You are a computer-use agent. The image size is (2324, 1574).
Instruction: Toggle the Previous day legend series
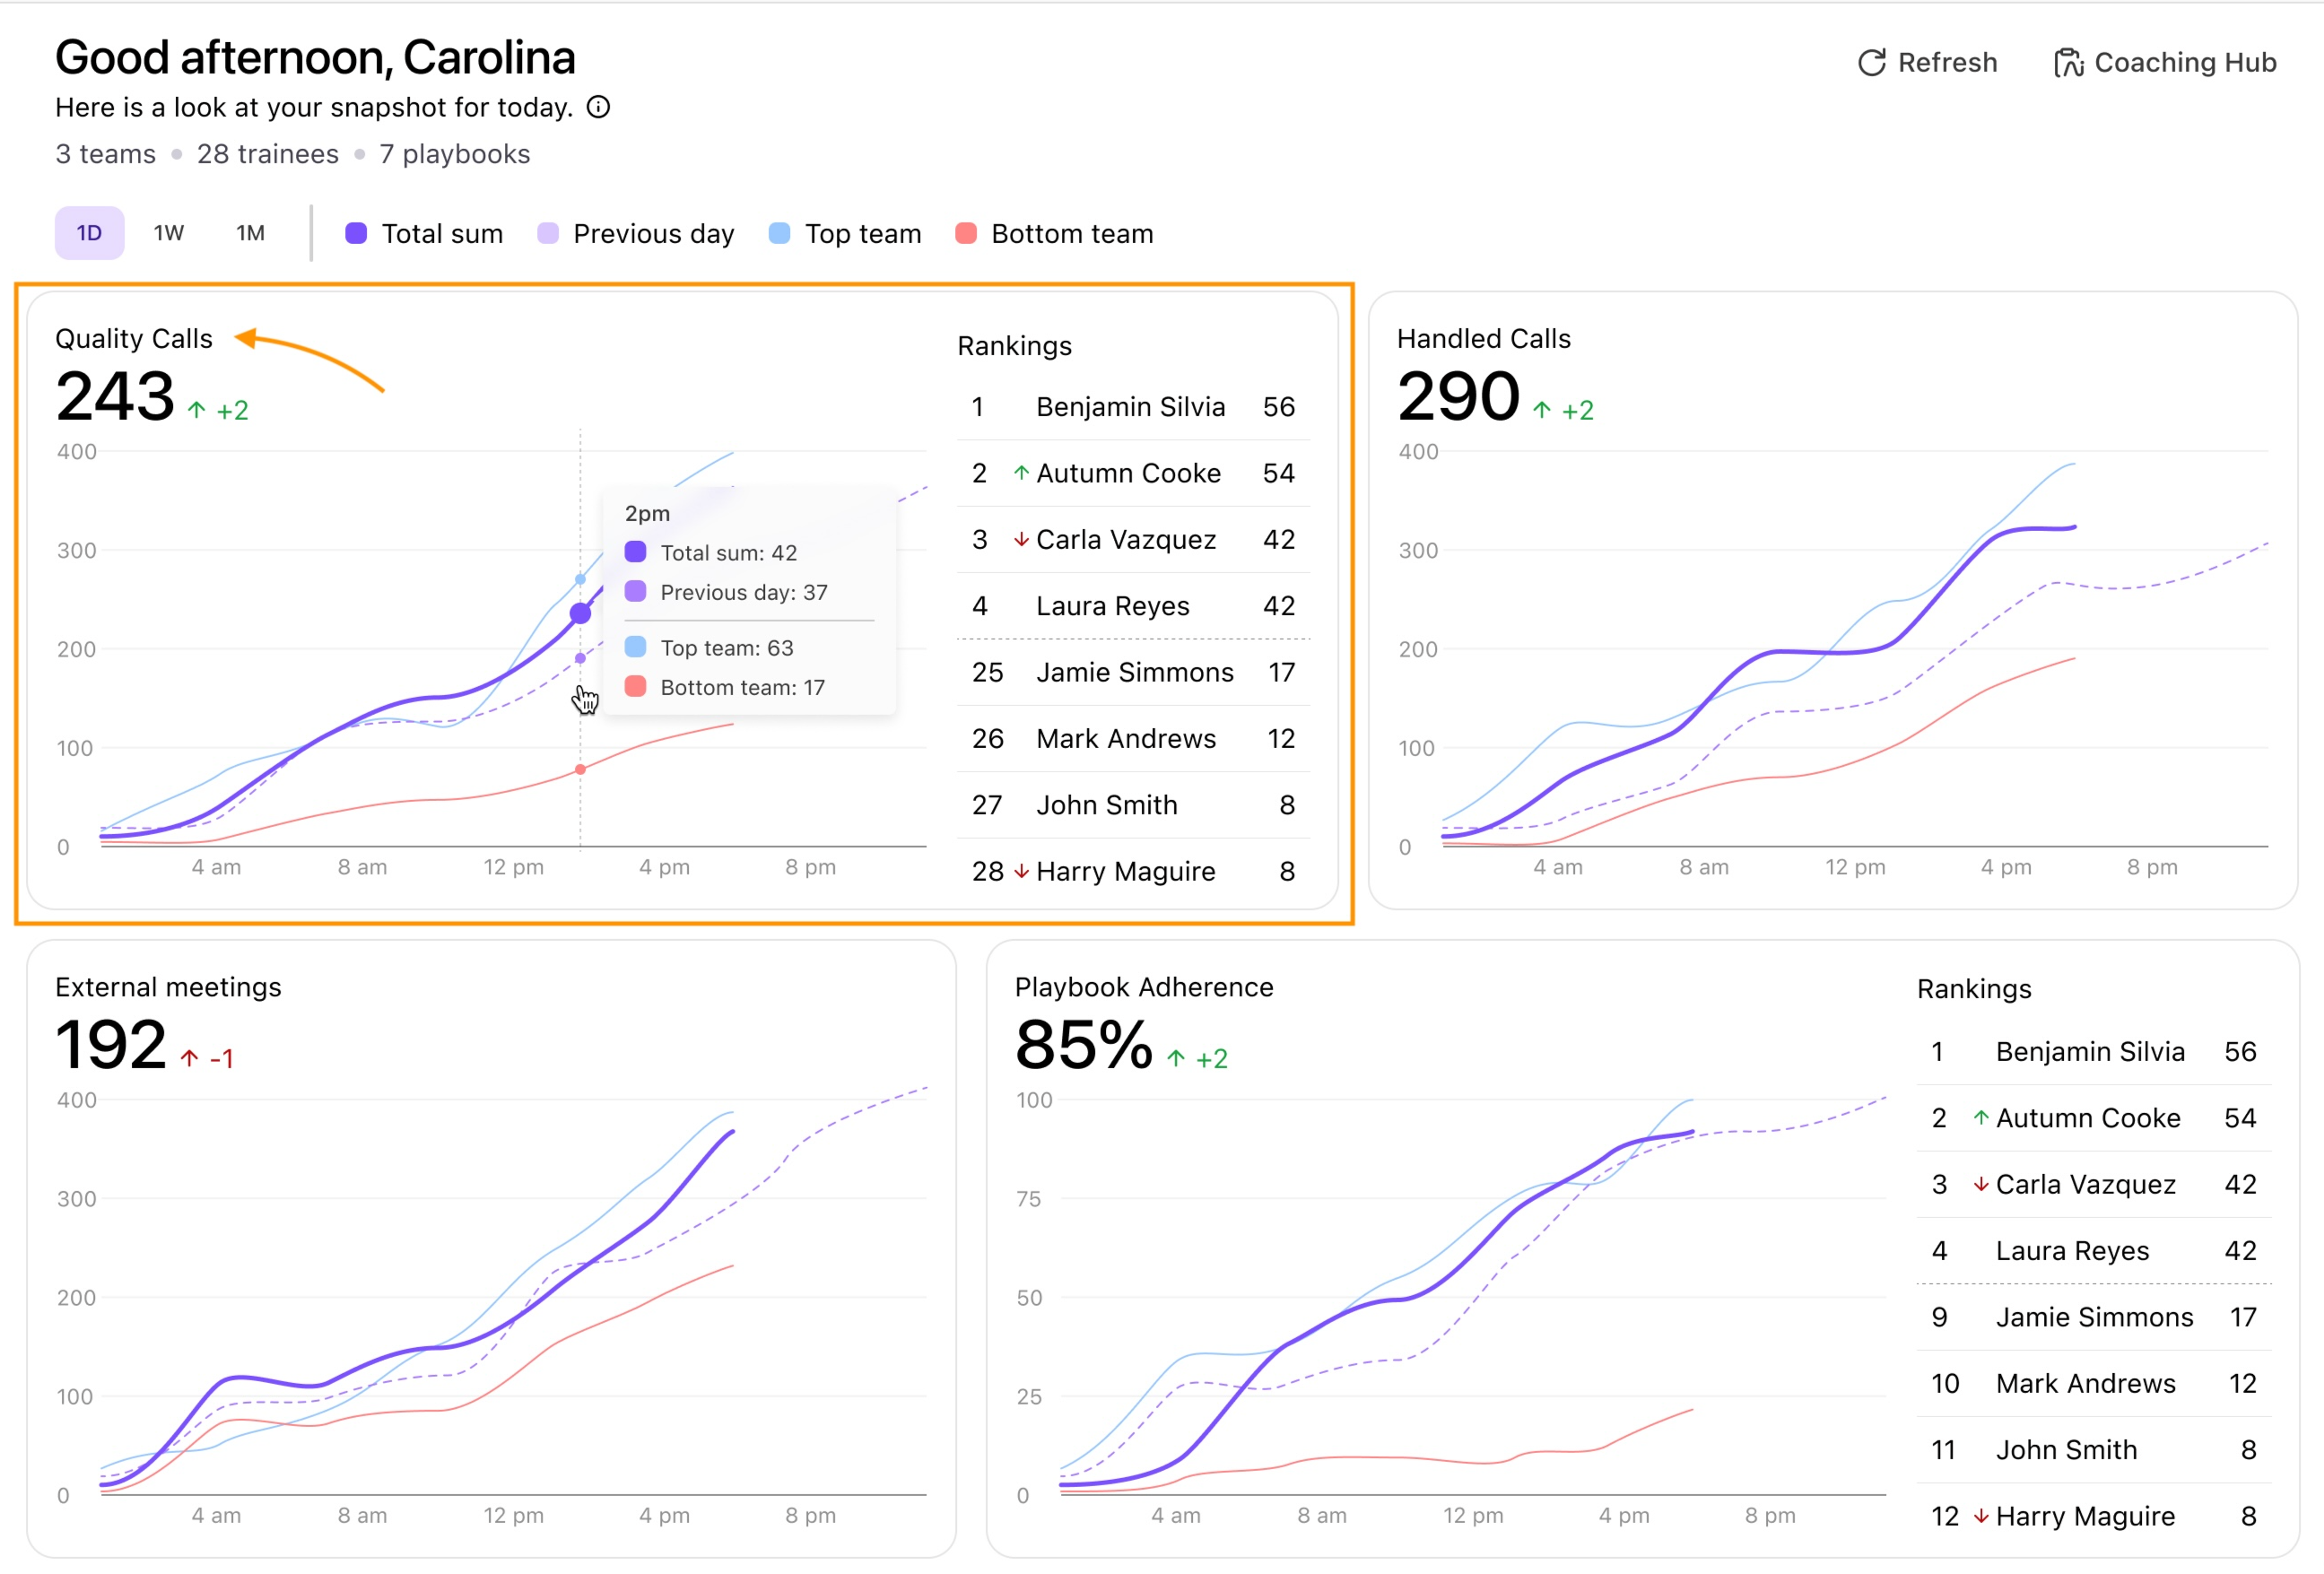(x=636, y=234)
